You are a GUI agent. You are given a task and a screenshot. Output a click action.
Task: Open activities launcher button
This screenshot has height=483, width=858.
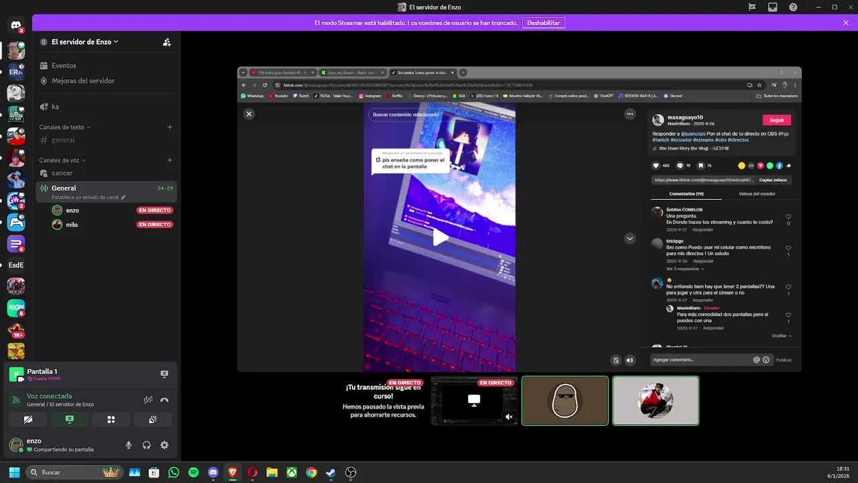111,419
